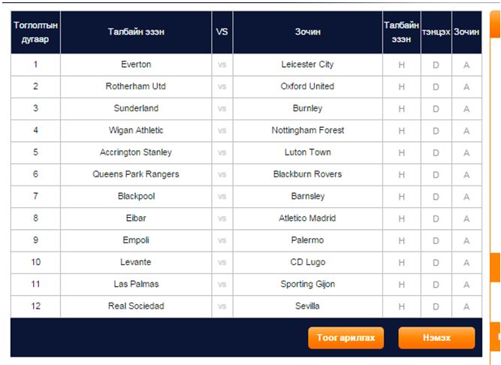Screen dimensions: 501x365
Task: Choose D for Empoli vs Palermo
Action: [x=436, y=240]
